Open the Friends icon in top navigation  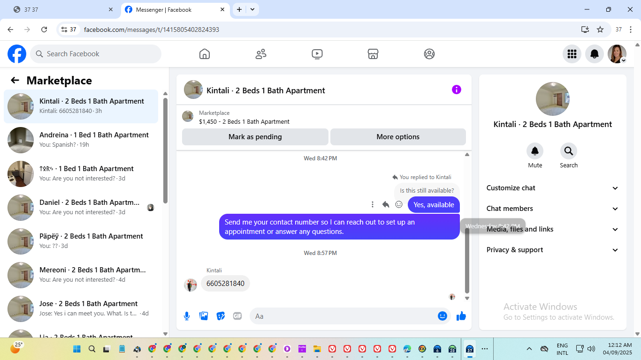click(x=261, y=54)
